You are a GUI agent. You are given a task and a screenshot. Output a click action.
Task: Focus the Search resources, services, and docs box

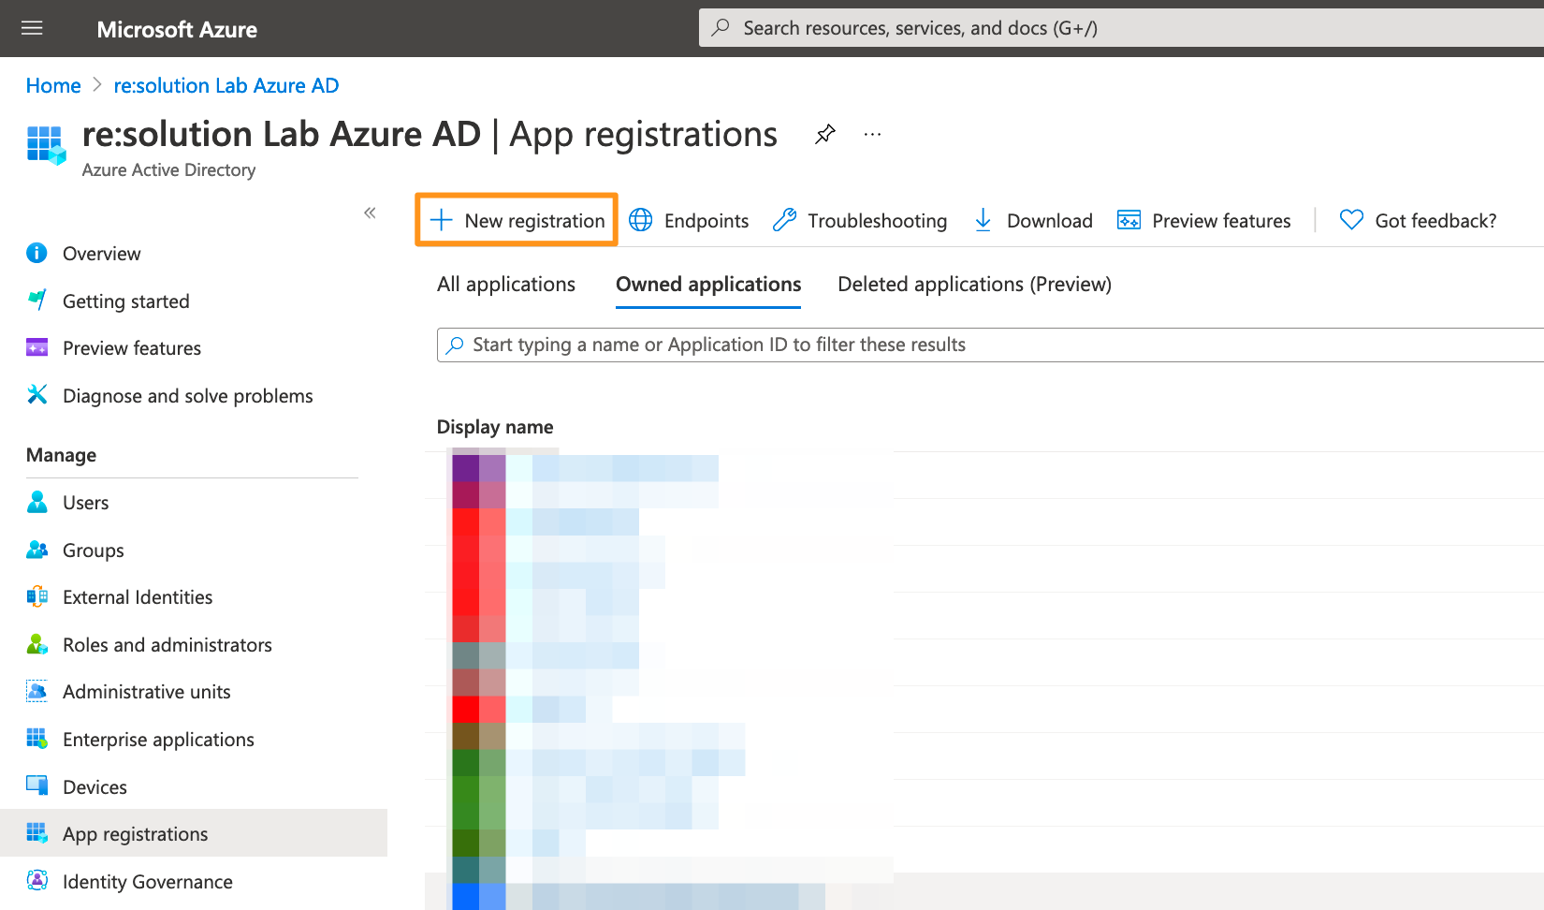pyautogui.click(x=1121, y=28)
